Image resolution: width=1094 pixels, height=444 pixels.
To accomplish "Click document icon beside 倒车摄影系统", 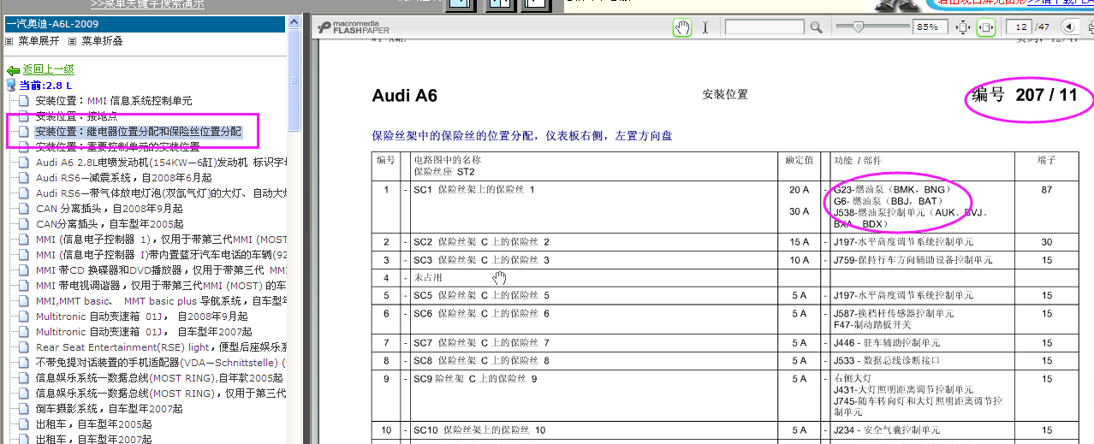I will (24, 409).
